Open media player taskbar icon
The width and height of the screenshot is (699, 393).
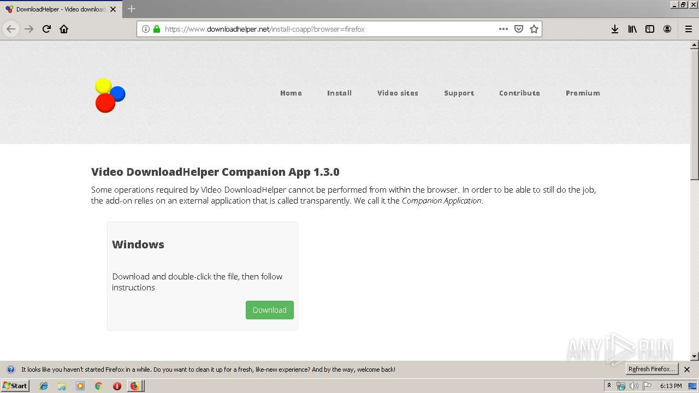(80, 386)
